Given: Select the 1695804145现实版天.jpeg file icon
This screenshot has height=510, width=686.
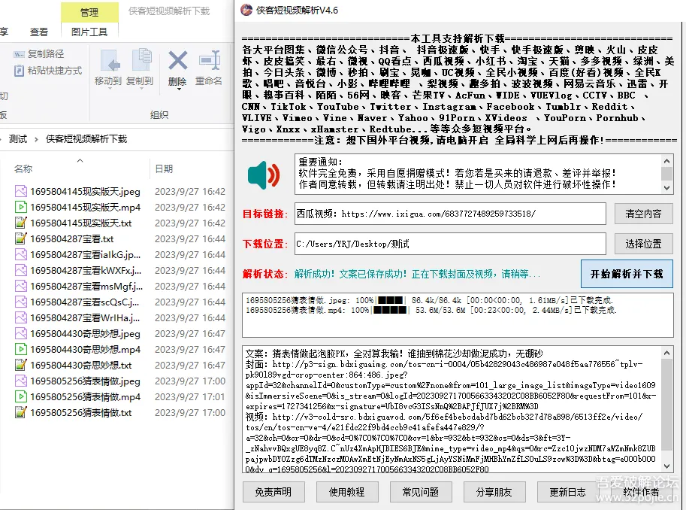Looking at the screenshot, I should point(20,191).
